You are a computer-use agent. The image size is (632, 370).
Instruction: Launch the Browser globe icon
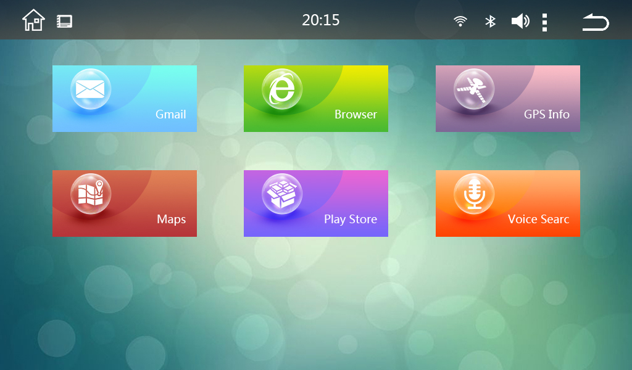click(x=282, y=89)
